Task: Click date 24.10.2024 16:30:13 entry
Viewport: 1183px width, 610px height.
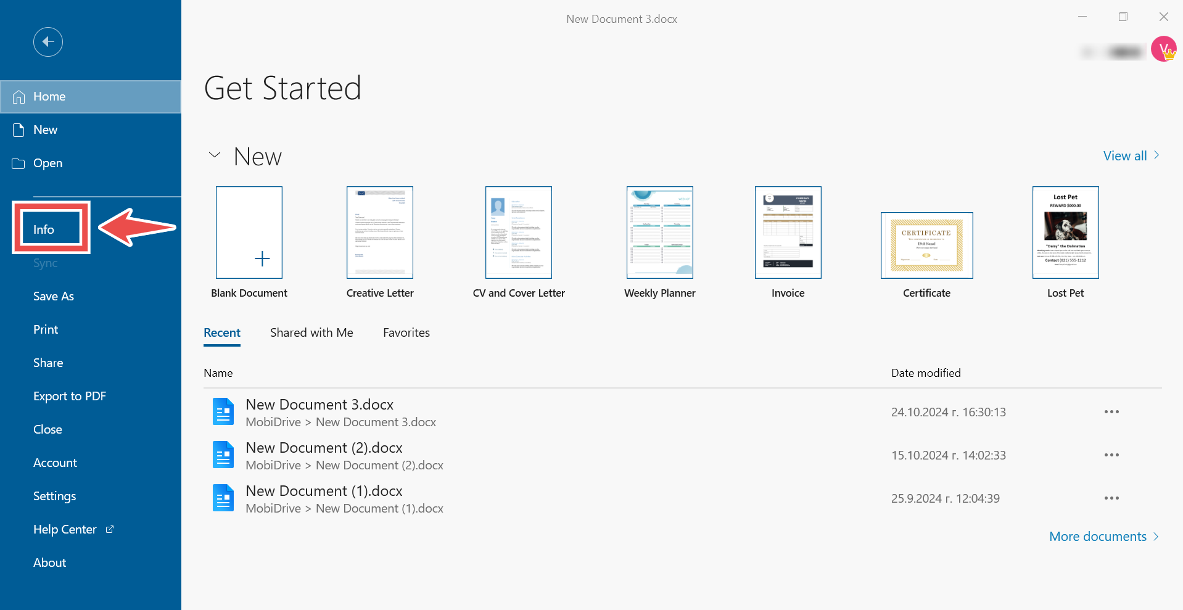Action: [949, 412]
